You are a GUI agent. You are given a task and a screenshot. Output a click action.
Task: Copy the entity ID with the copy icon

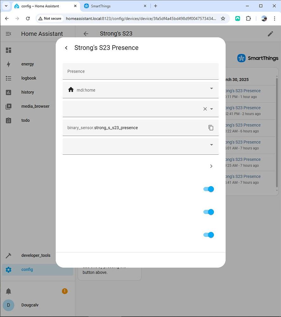pyautogui.click(x=211, y=127)
